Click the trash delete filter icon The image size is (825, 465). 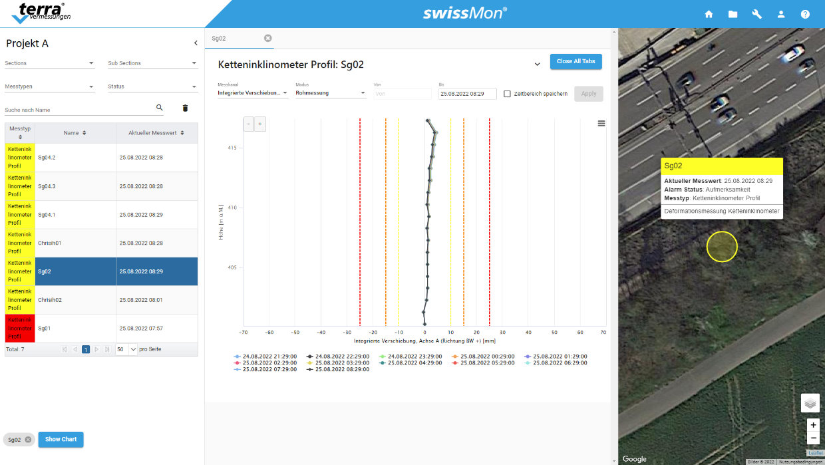[186, 108]
